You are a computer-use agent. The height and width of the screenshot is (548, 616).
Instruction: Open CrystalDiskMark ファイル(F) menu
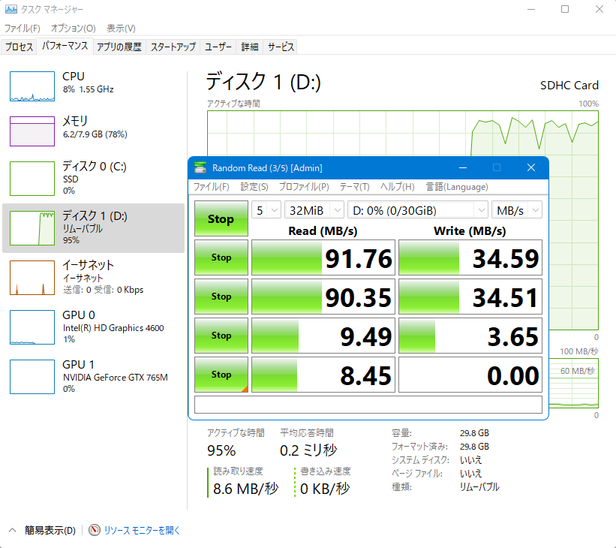pos(212,187)
